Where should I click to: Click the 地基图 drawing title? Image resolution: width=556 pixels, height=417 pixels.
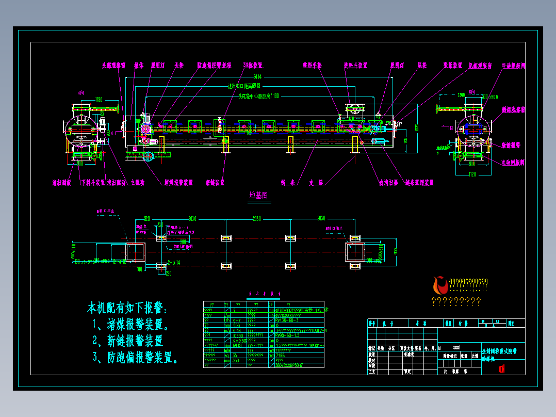tap(258, 195)
